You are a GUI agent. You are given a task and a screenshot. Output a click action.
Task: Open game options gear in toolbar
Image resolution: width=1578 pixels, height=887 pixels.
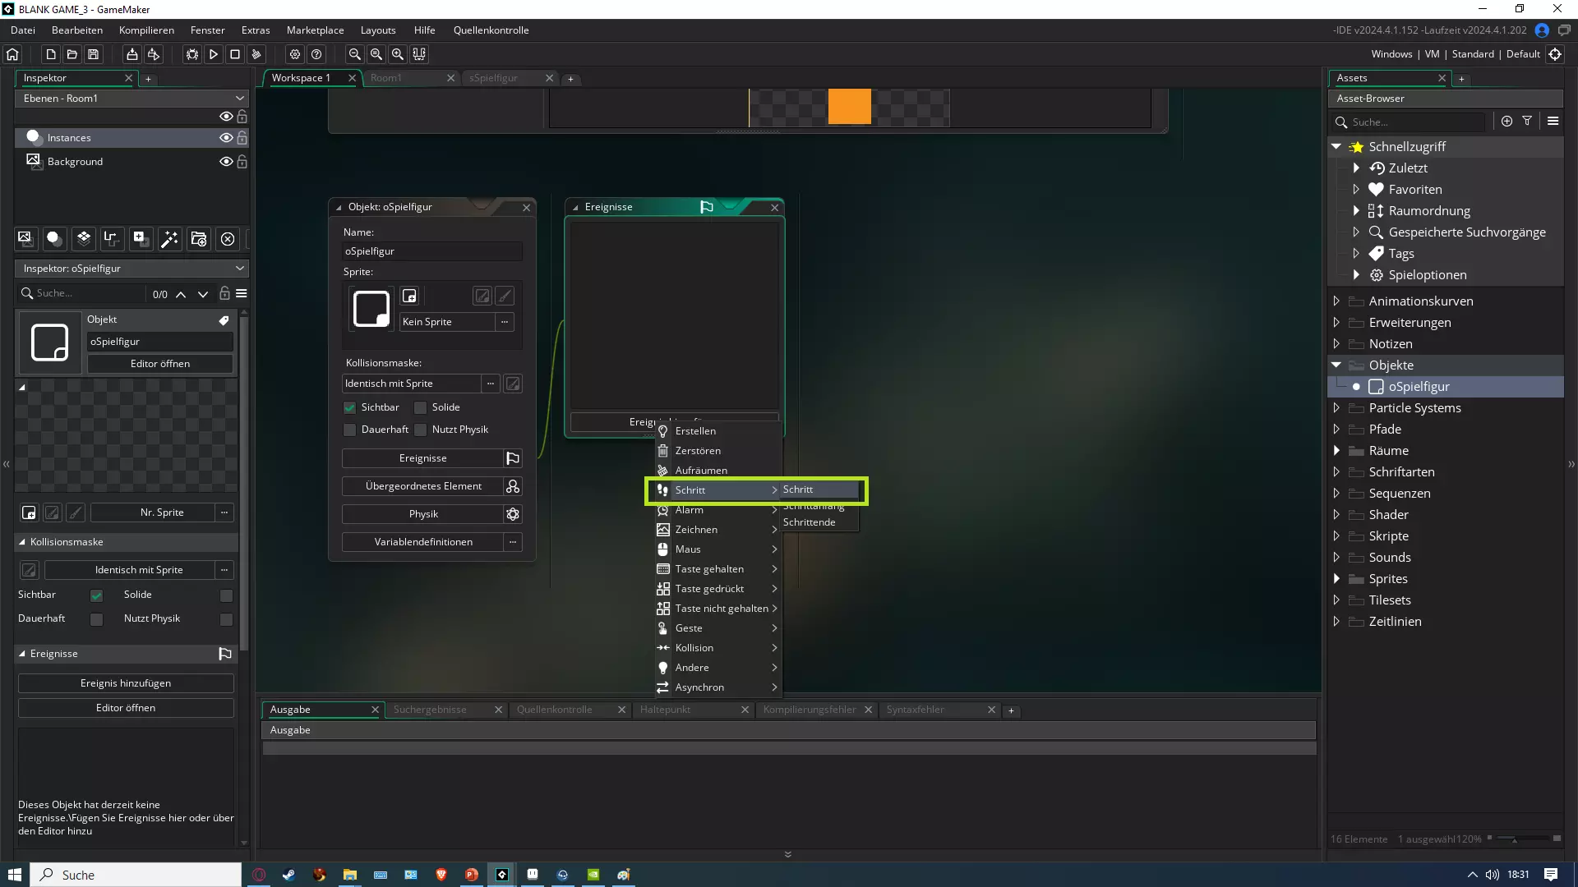click(295, 54)
